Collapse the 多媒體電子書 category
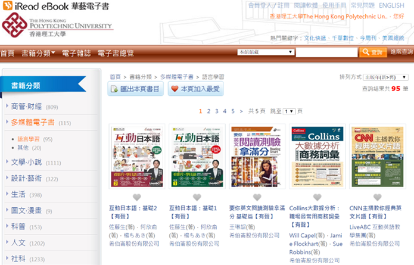 click(x=33, y=122)
